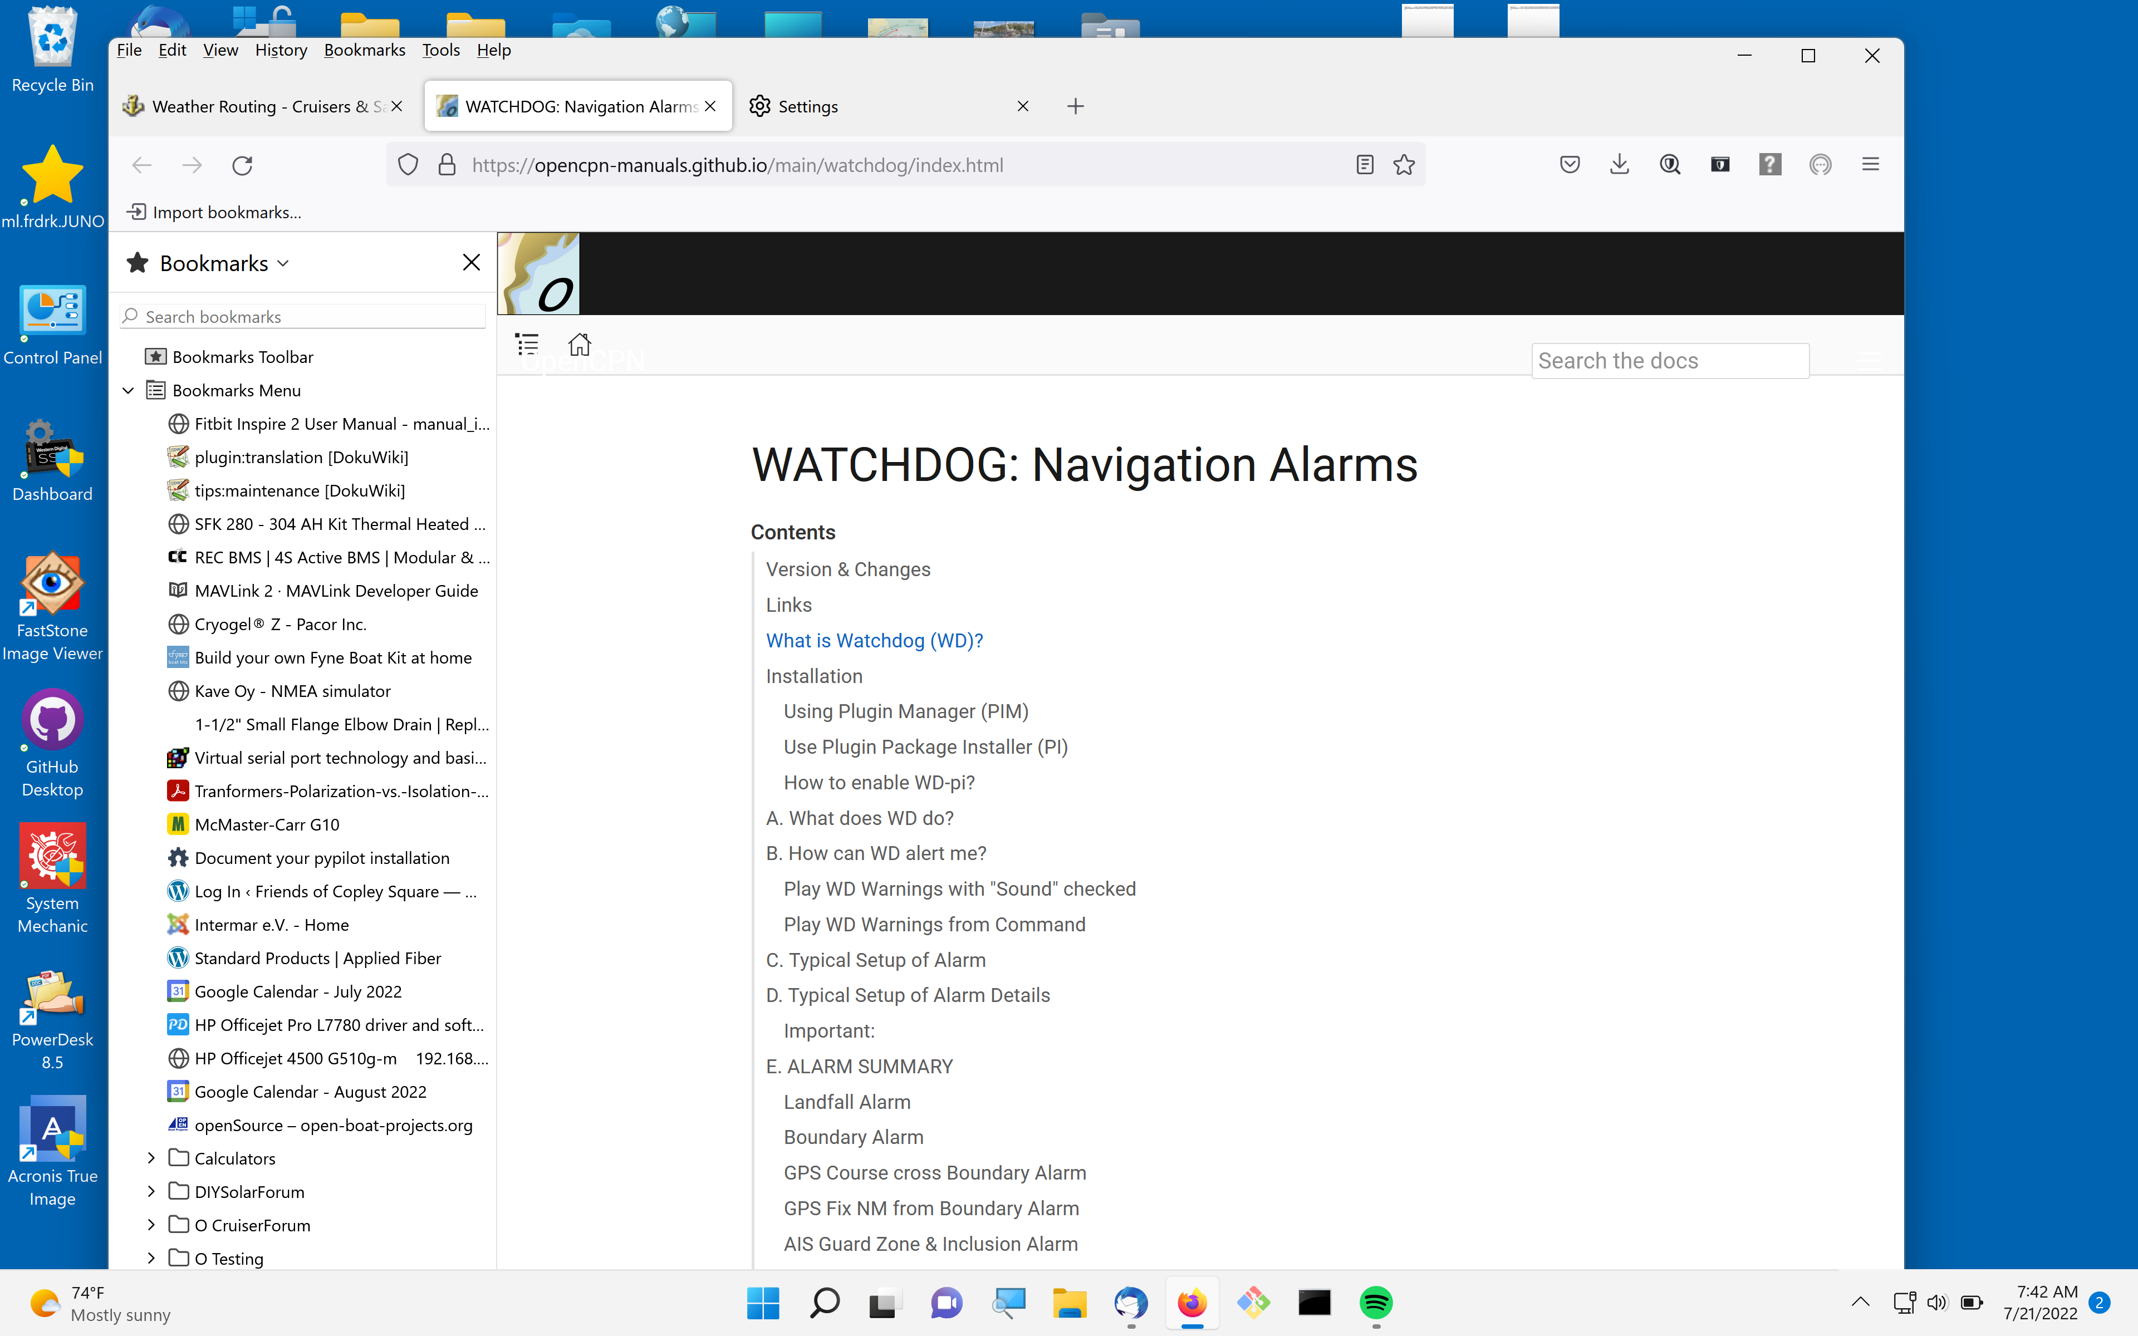Switch to Weather Routing tab

click(x=264, y=106)
